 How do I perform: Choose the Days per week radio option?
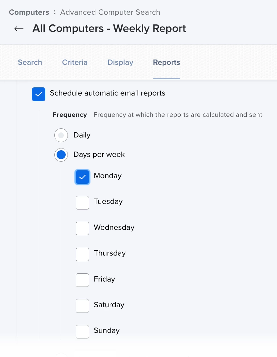(61, 155)
